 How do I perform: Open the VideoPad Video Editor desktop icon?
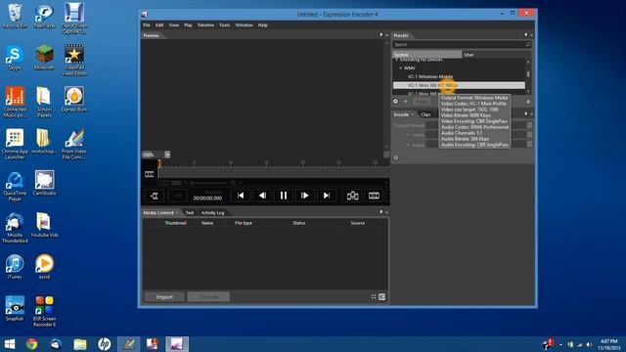point(74,60)
